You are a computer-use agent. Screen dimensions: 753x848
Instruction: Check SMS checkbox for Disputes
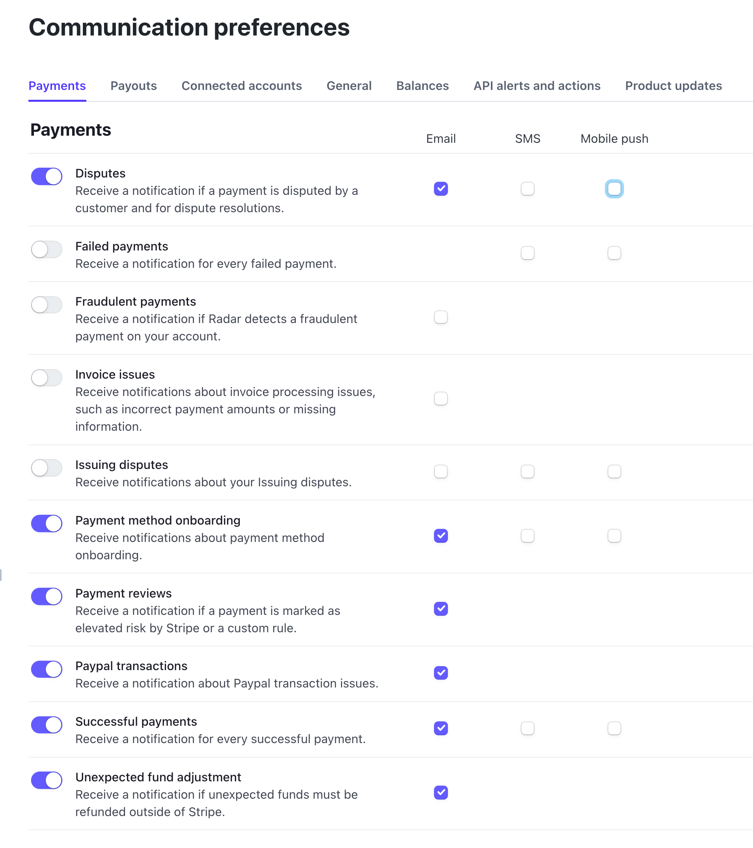527,189
